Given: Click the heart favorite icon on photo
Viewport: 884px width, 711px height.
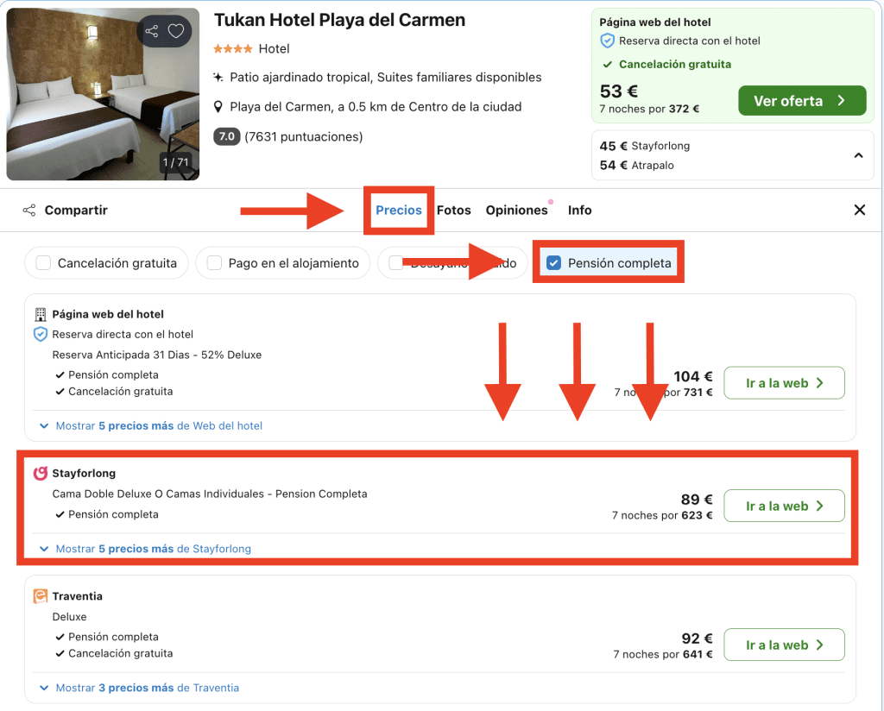Looking at the screenshot, I should coord(176,32).
